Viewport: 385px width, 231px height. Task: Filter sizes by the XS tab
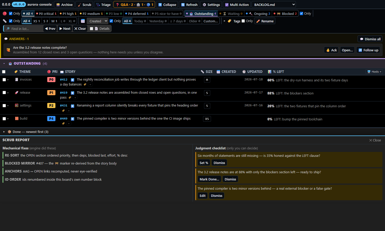[37, 21]
